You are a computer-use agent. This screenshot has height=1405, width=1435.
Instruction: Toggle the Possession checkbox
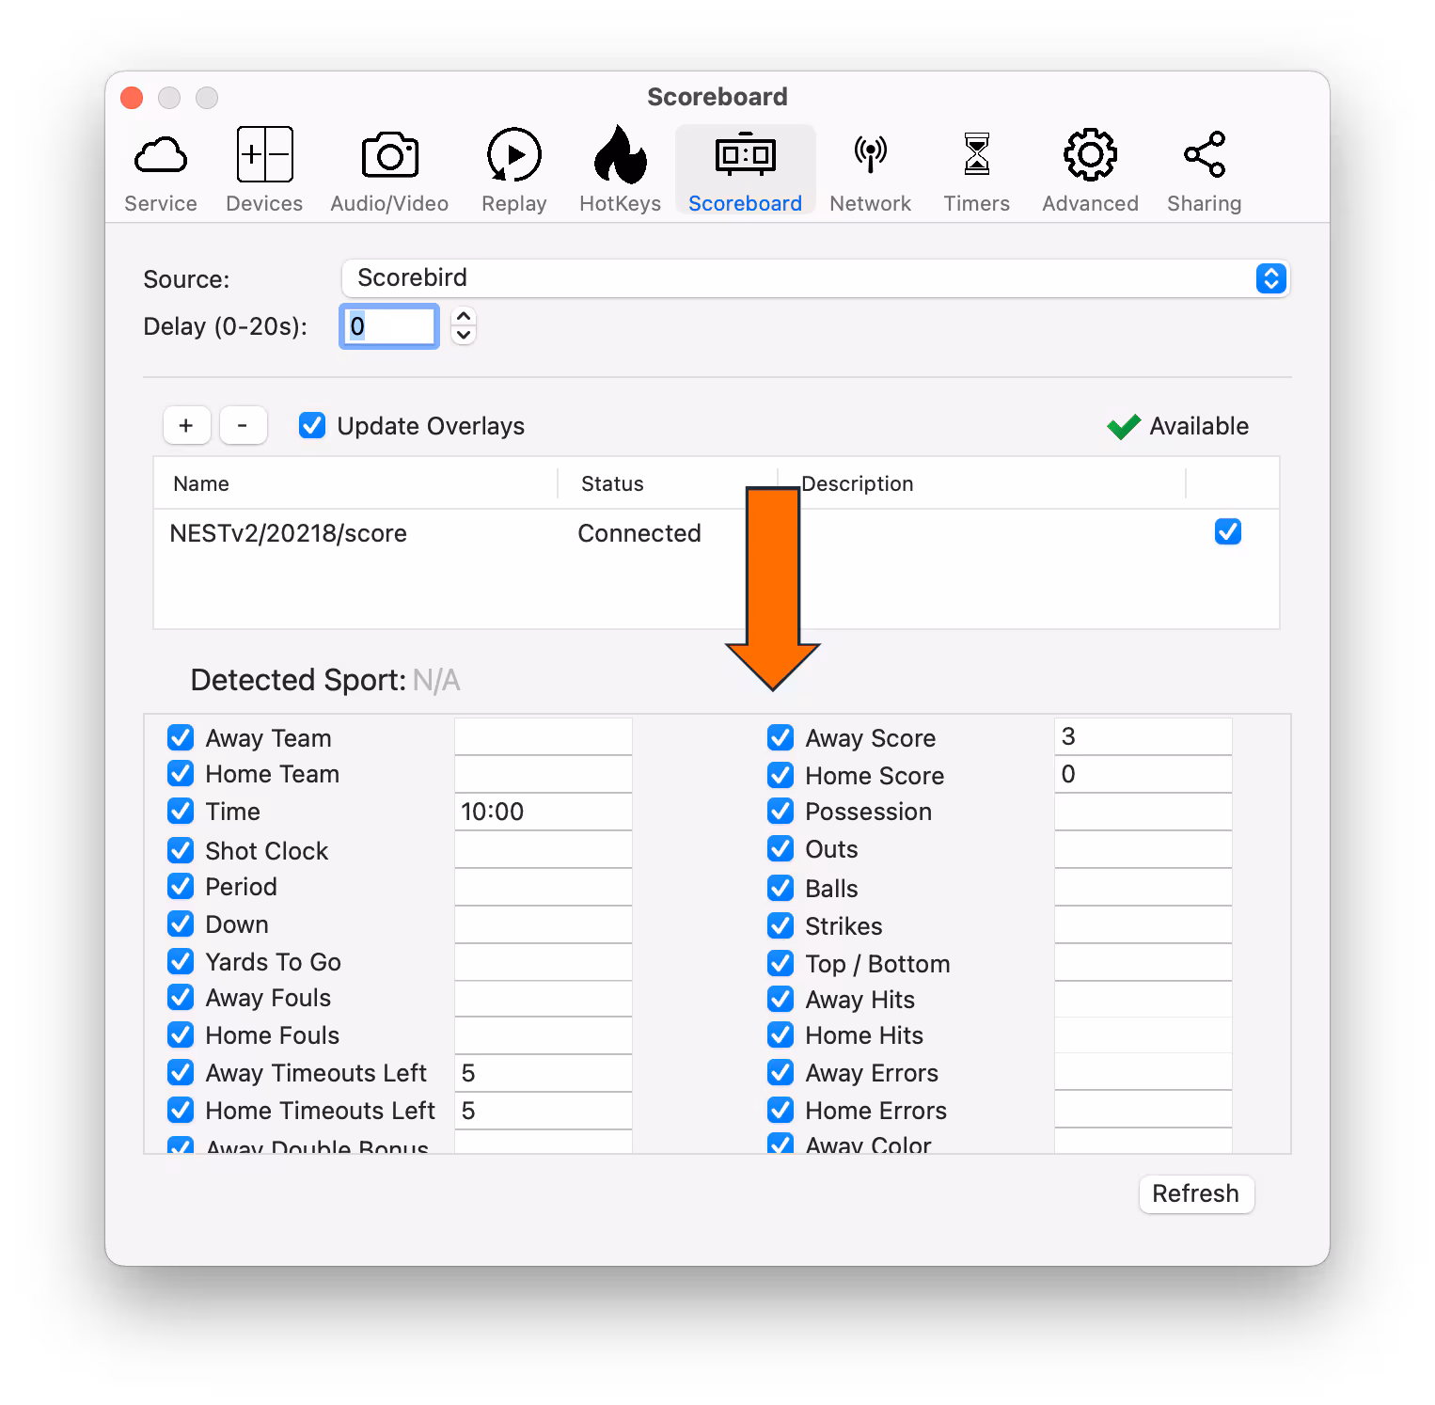pos(781,811)
